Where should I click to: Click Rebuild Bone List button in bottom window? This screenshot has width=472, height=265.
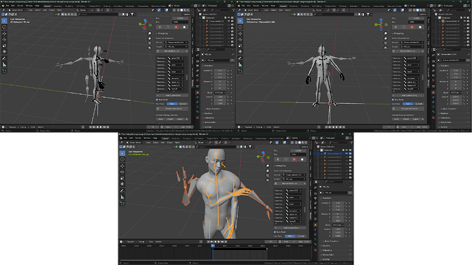[x=289, y=183]
